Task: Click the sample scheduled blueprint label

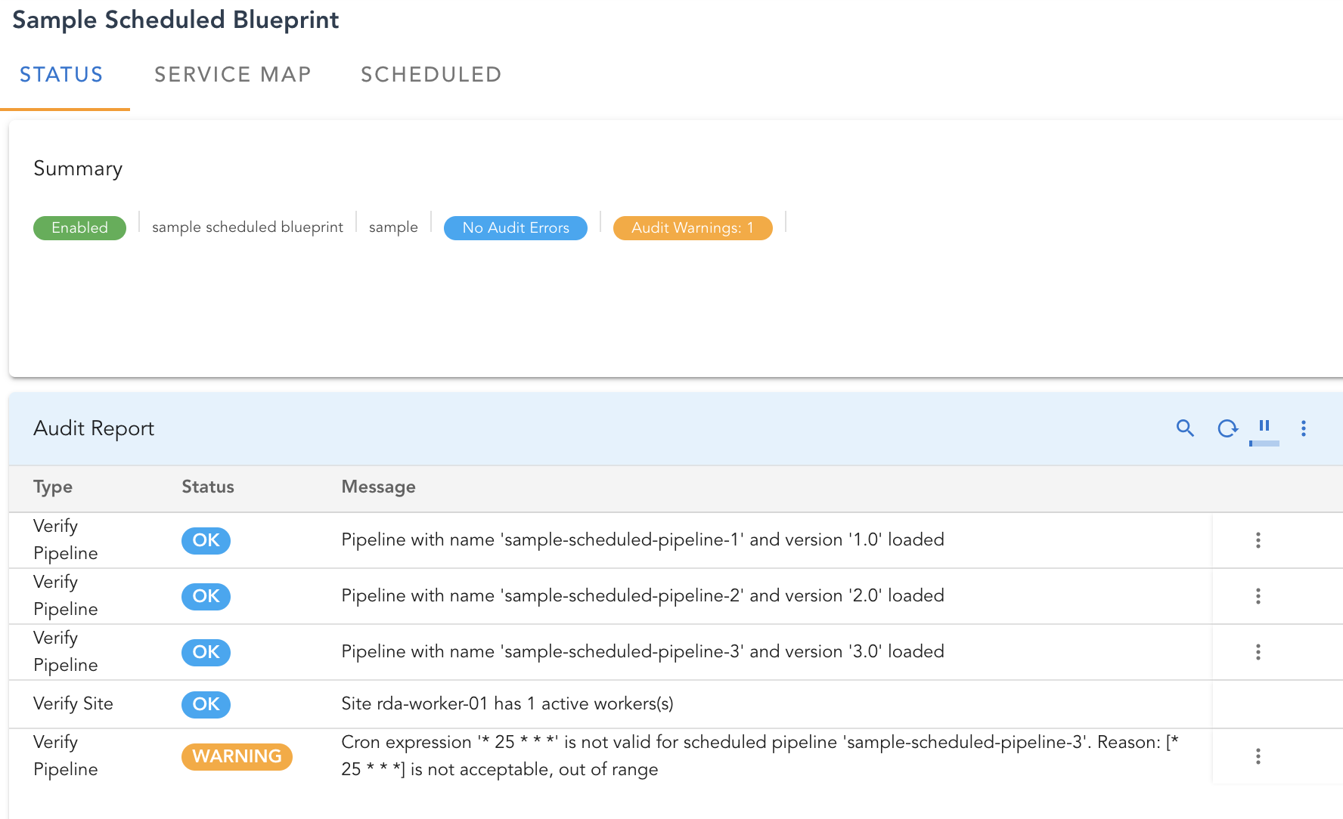Action: pos(247,227)
